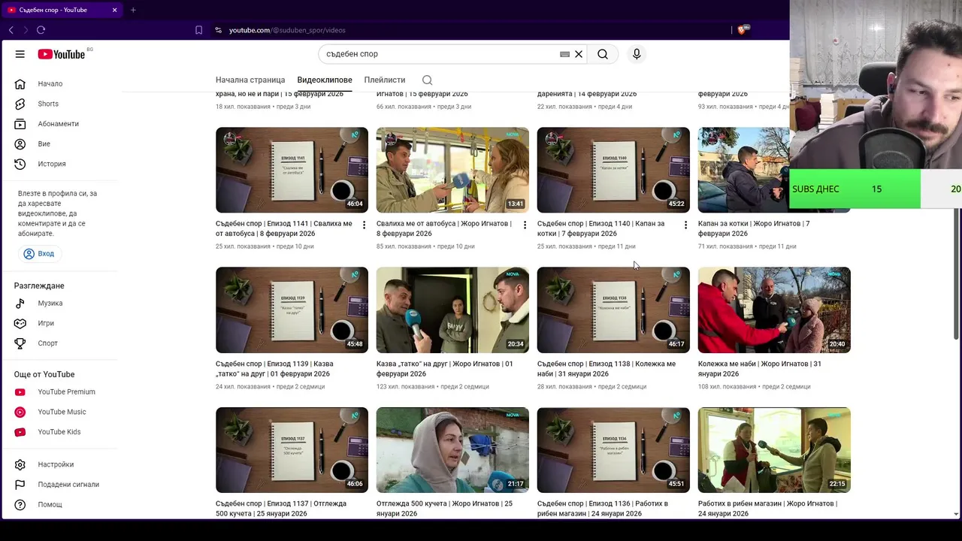Open title Работих в рибен магазин Жоро Игнатов
Screen dimensions: 962x541
767,509
